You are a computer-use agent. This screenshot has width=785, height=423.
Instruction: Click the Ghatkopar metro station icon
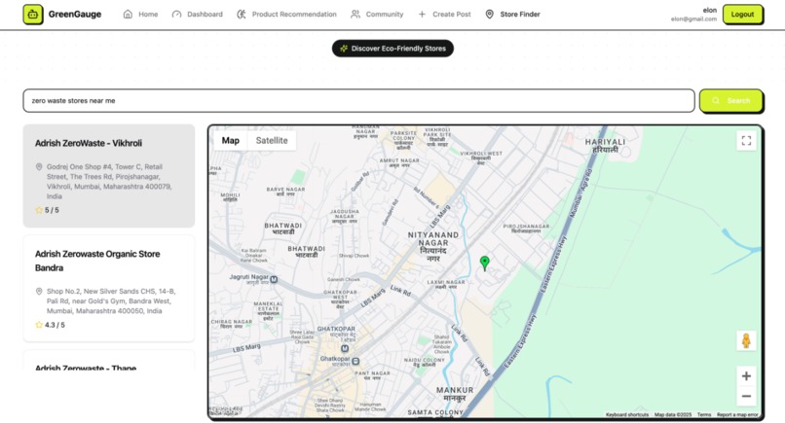(x=345, y=348)
